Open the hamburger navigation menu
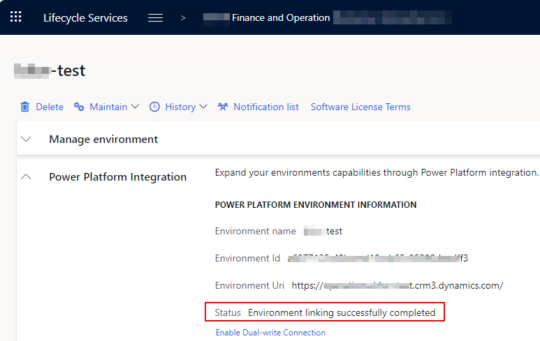The image size is (540, 341). pyautogui.click(x=155, y=18)
